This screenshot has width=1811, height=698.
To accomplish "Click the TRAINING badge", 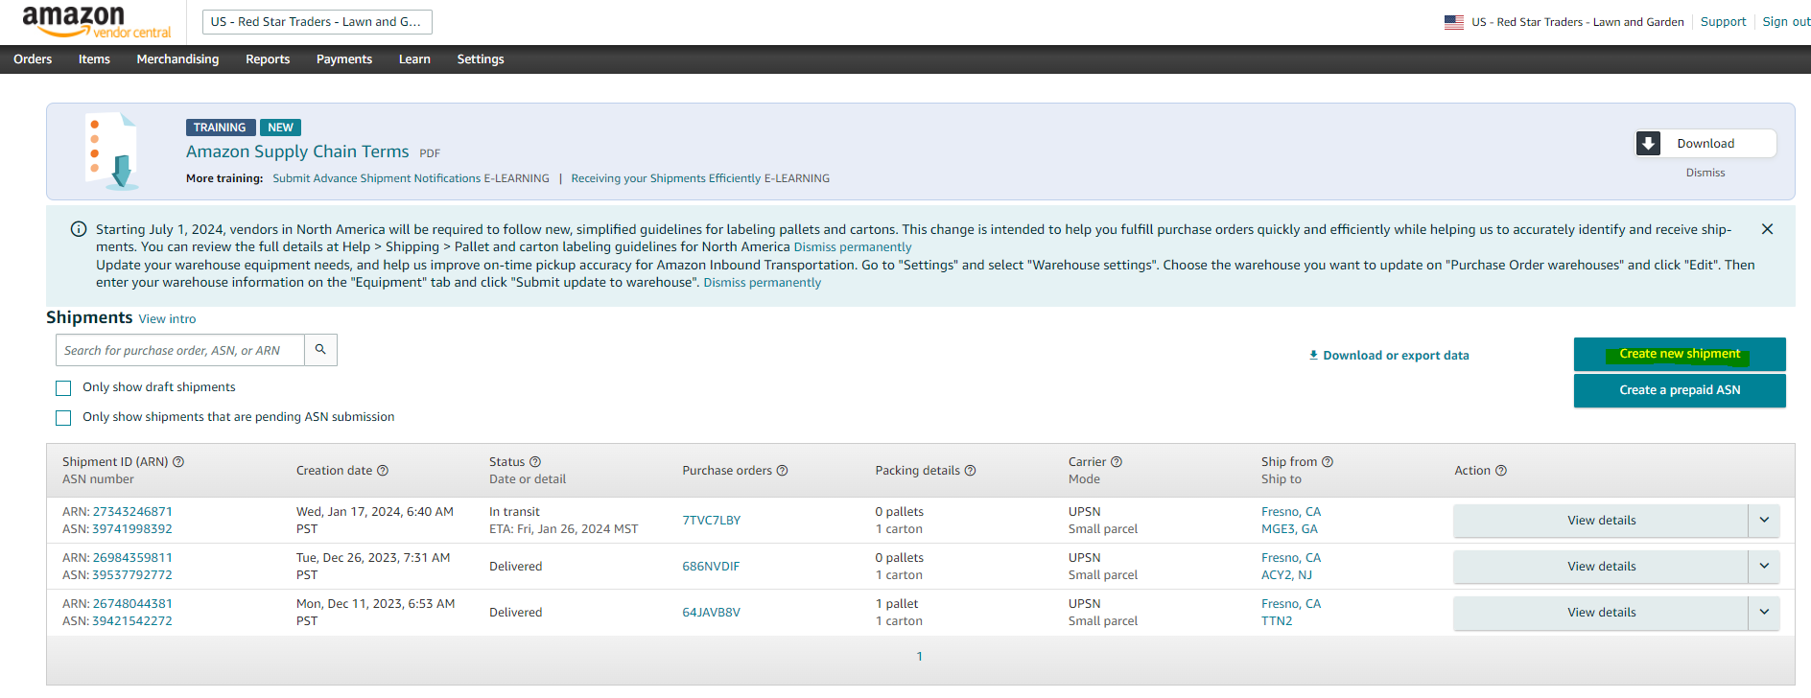I will coord(220,128).
